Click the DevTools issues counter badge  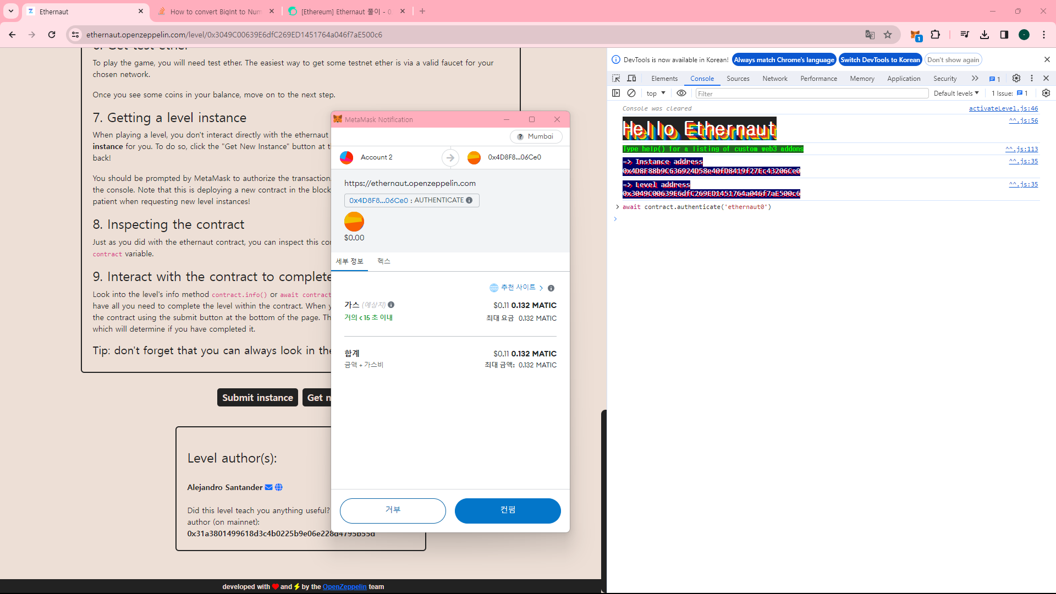point(994,79)
